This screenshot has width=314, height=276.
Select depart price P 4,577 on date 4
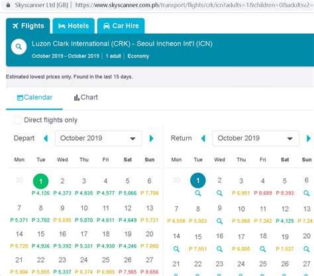(106, 193)
